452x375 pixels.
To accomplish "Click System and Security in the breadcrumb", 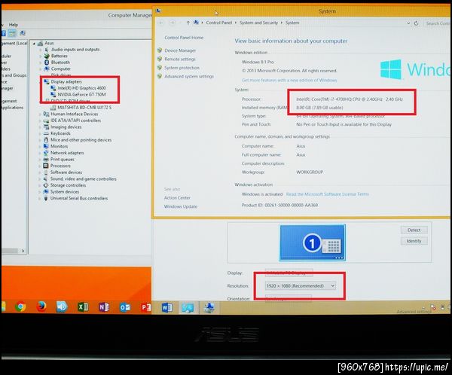I will coord(258,23).
